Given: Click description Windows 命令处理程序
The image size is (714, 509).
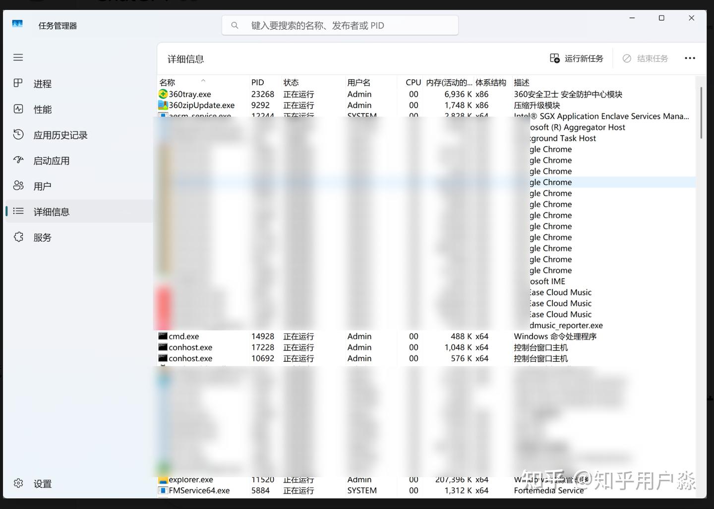Looking at the screenshot, I should [555, 336].
